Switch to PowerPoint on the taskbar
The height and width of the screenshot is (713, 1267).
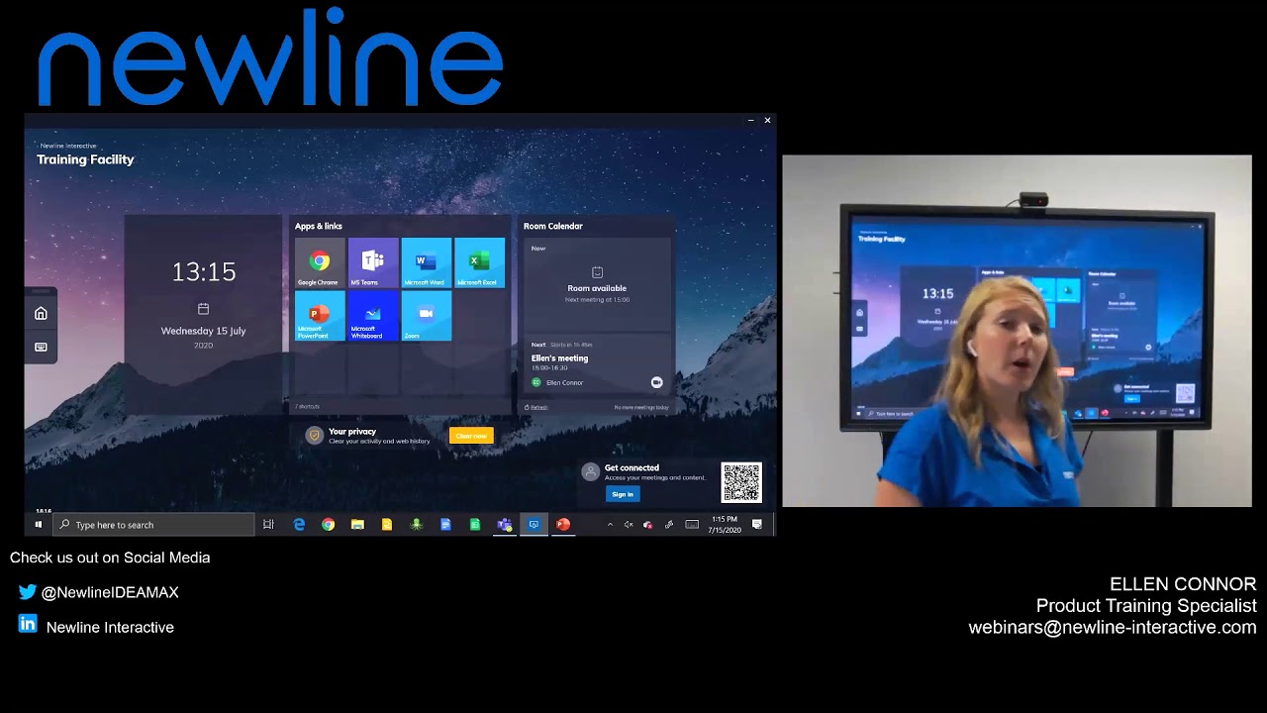click(563, 525)
